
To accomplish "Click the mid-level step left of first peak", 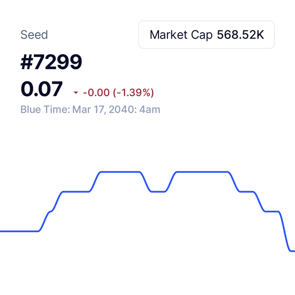I will click(x=76, y=192).
